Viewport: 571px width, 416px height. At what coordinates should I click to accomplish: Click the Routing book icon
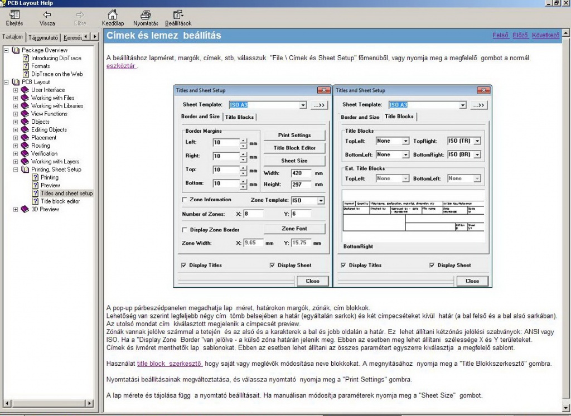point(25,146)
